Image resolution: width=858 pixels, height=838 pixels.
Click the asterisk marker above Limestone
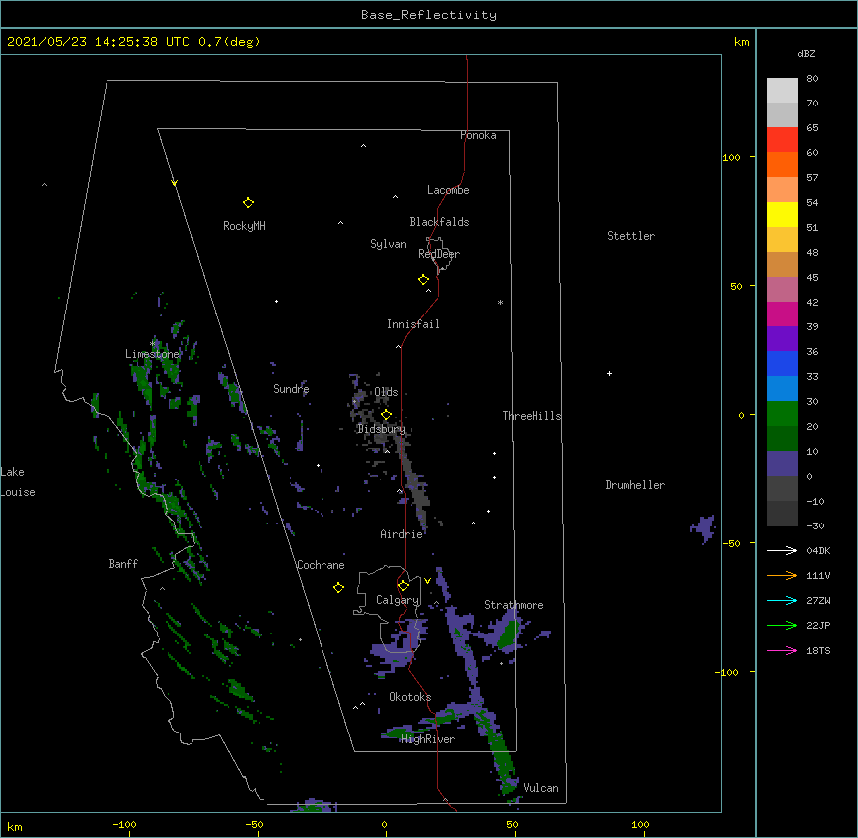153,343
